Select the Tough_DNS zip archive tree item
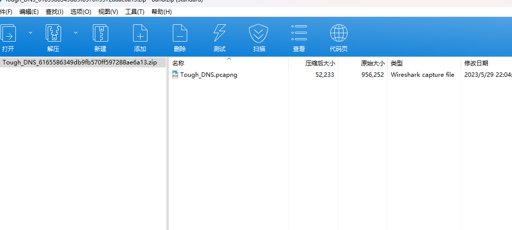Screen dimensions: 512x230 (79, 62)
